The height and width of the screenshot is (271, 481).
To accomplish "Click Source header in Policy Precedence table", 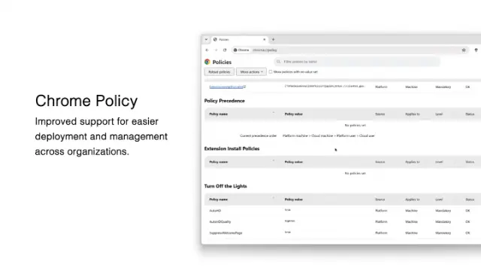I will pyautogui.click(x=380, y=114).
